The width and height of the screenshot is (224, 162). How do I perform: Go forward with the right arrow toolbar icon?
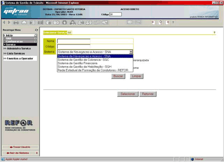[x=9, y=23]
